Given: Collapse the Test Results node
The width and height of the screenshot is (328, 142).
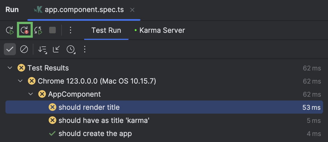Looking at the screenshot, I should (10, 68).
